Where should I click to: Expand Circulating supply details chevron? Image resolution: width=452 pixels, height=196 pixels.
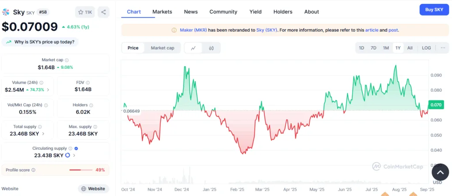pos(74,155)
